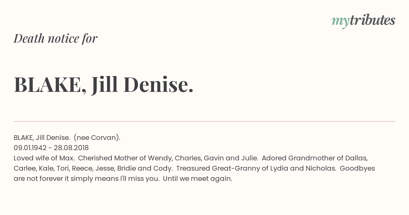Click the word 'BLAKE,' in the large title
The image size is (409, 215).
click(50, 85)
